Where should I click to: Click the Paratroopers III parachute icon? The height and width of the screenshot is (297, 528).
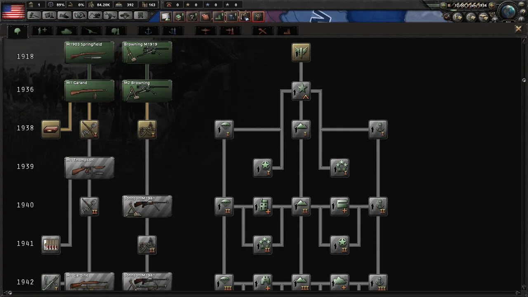tap(224, 283)
